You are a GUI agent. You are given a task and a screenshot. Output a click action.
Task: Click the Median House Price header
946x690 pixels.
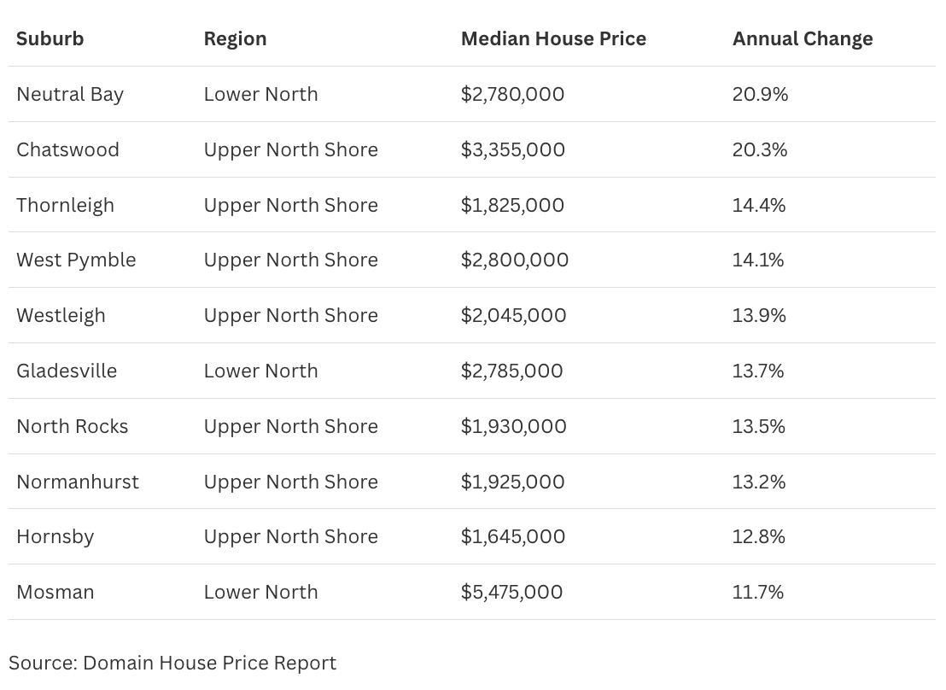(x=553, y=38)
